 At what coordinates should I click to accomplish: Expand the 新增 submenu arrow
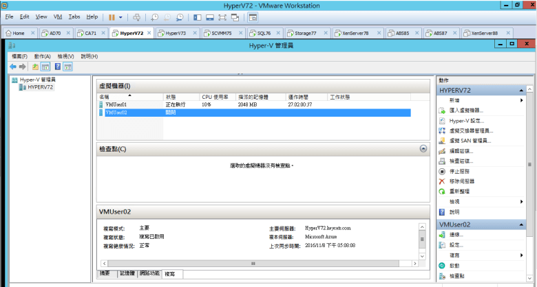click(522, 100)
